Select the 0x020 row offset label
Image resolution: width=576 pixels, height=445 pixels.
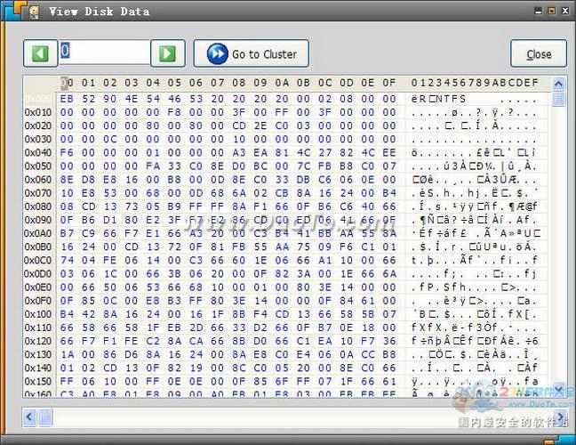pyautogui.click(x=38, y=125)
